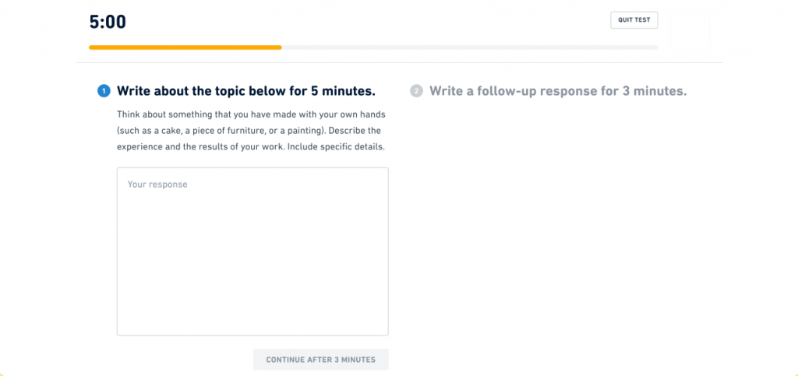The image size is (798, 376).
Task: Click the "Your response" placeholder text
Action: coord(157,184)
